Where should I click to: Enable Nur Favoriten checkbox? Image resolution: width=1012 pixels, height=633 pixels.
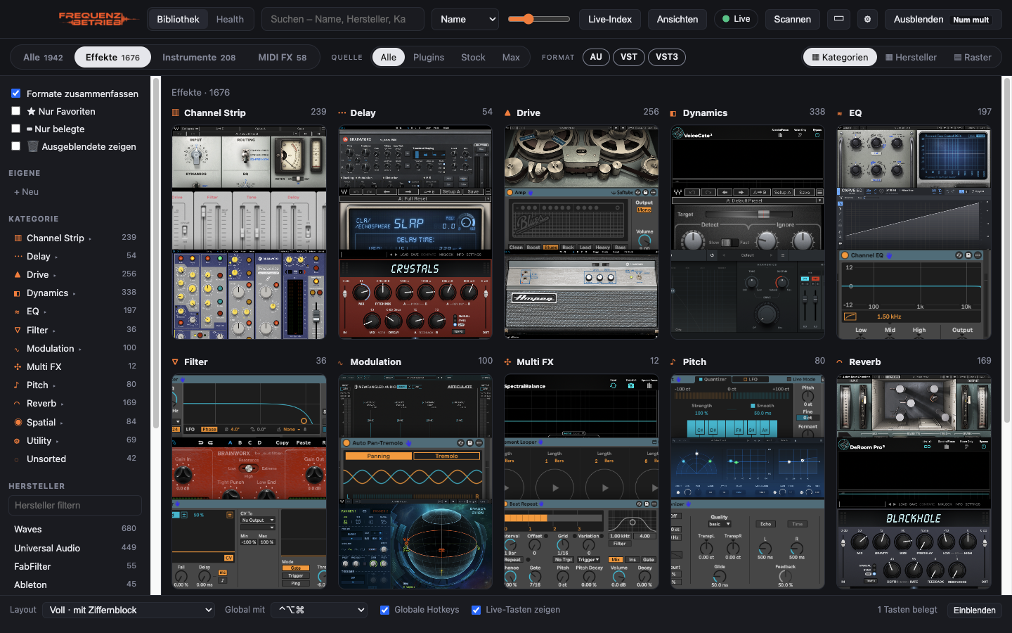[x=15, y=110]
